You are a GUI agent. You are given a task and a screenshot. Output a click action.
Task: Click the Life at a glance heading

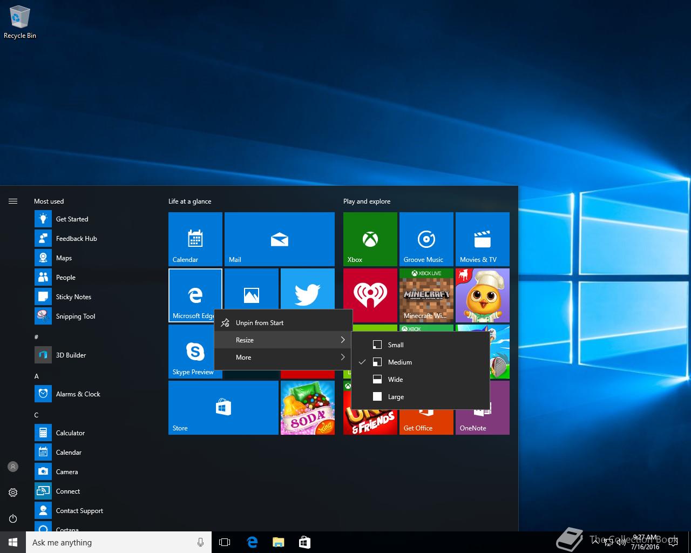point(190,201)
